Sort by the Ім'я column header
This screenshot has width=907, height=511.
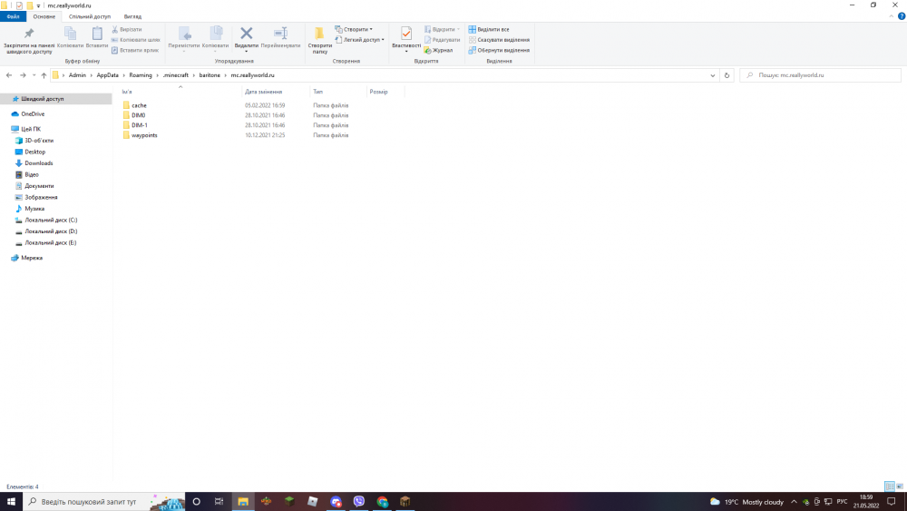(180, 92)
